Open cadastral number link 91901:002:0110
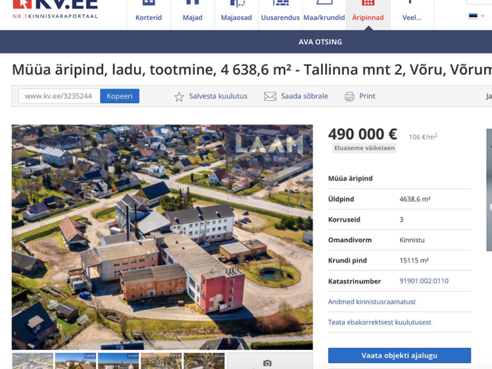This screenshot has width=492, height=369. [423, 281]
